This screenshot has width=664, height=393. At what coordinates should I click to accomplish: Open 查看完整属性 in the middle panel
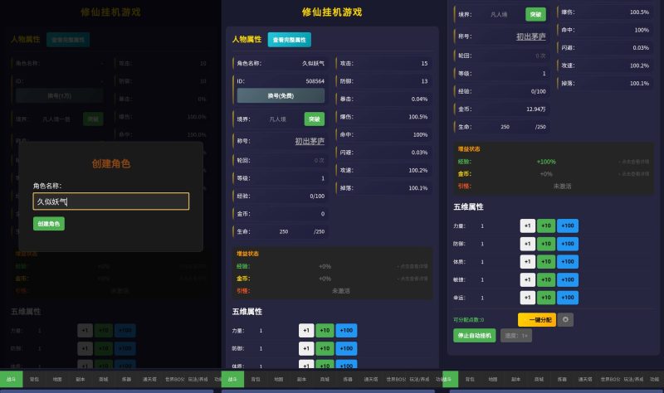pos(289,40)
